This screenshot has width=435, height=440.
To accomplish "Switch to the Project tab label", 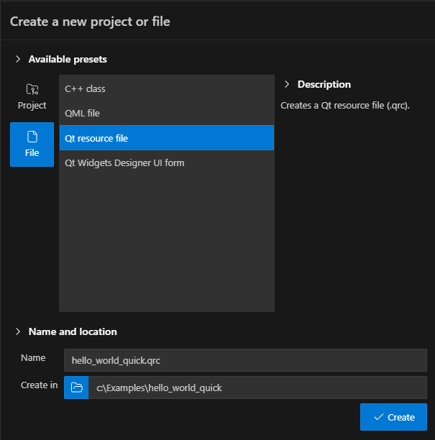I will [32, 106].
